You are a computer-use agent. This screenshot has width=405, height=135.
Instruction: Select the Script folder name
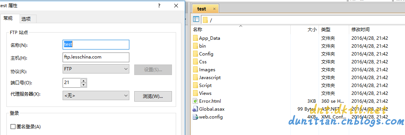tap(206, 85)
